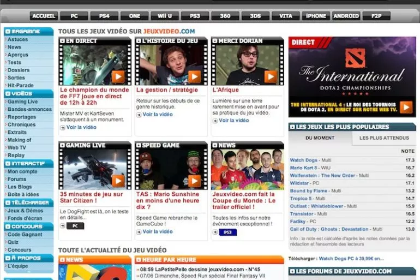Viewport: 420px width, 280px height.
Task: Click arrow icon beside Voir la vidéo under gestion / stratégie
Action: pos(139,115)
